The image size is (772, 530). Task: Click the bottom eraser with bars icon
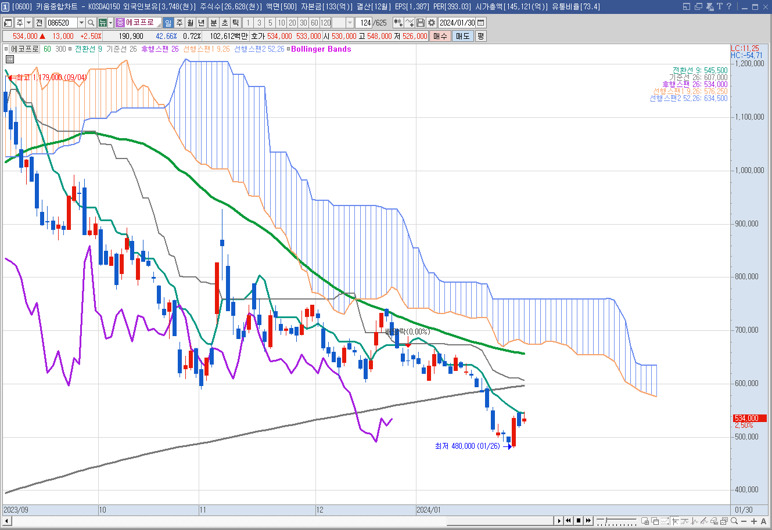click(714, 521)
